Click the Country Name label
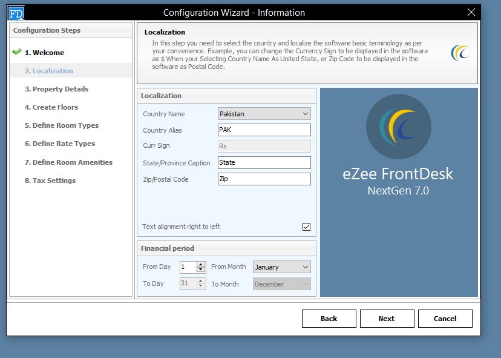This screenshot has height=358, width=501. (x=164, y=114)
